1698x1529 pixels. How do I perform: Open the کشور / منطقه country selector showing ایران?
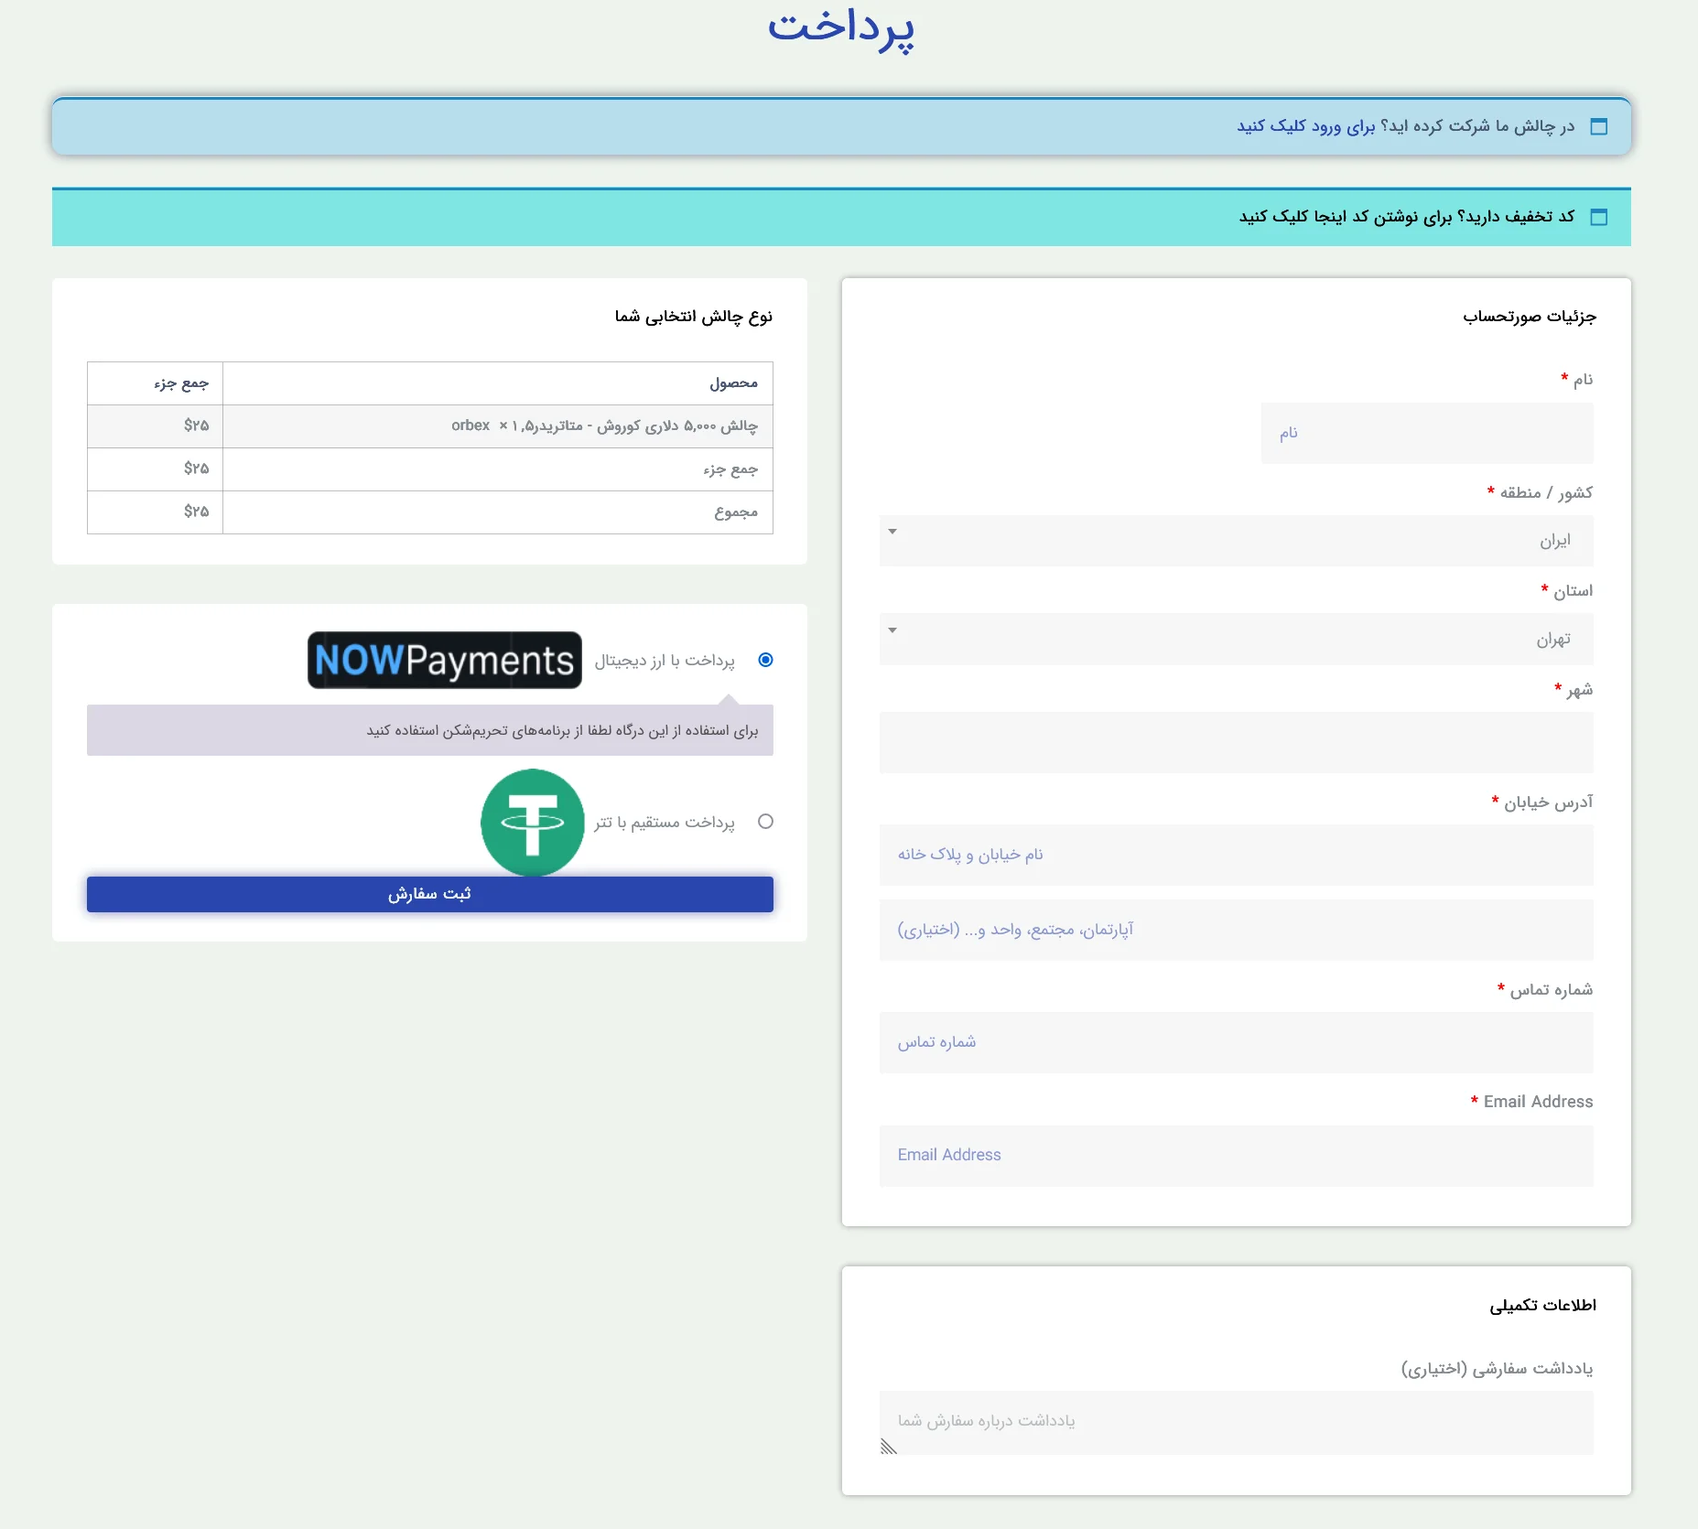coord(1236,540)
